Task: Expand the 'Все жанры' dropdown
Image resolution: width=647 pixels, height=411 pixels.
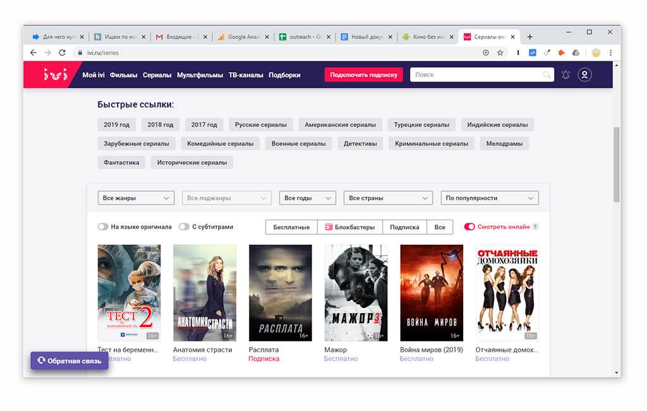Action: click(136, 198)
